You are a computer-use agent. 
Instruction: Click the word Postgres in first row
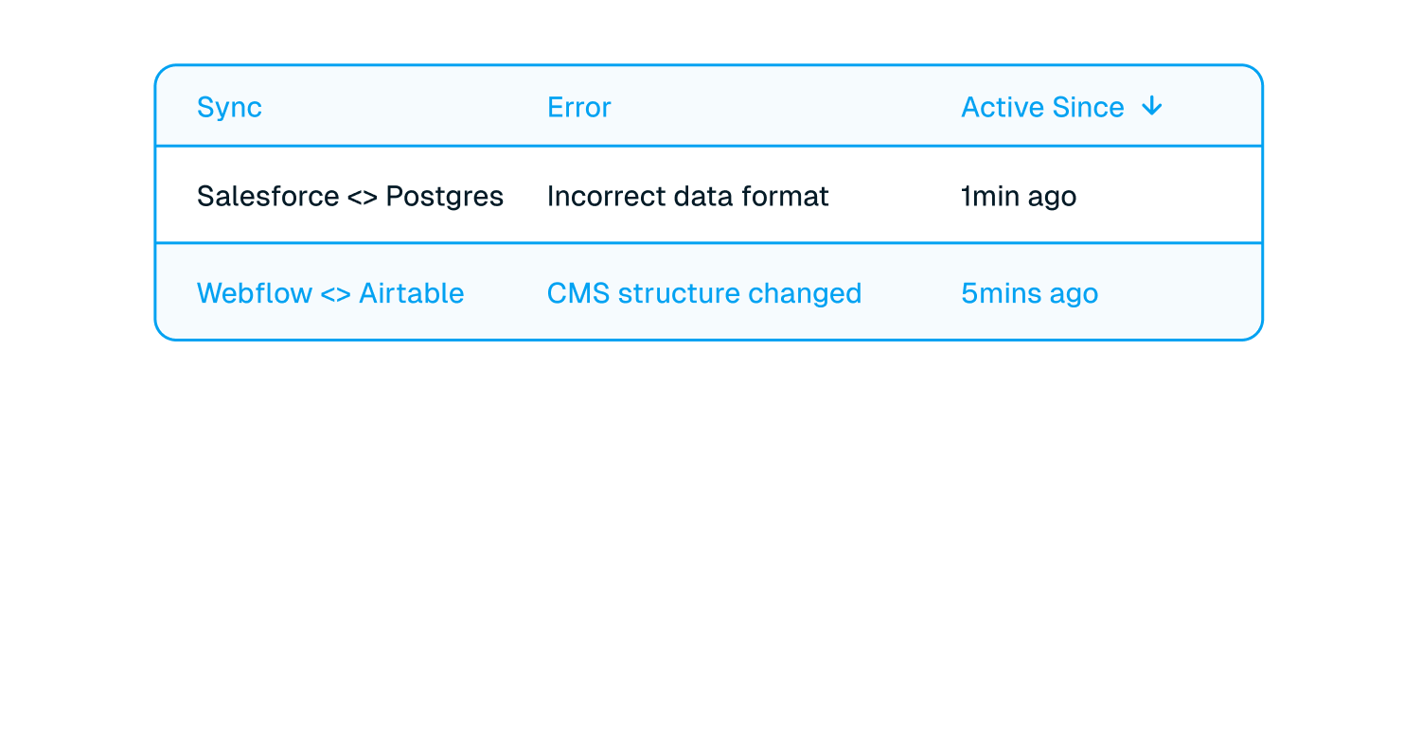pyautogui.click(x=445, y=198)
